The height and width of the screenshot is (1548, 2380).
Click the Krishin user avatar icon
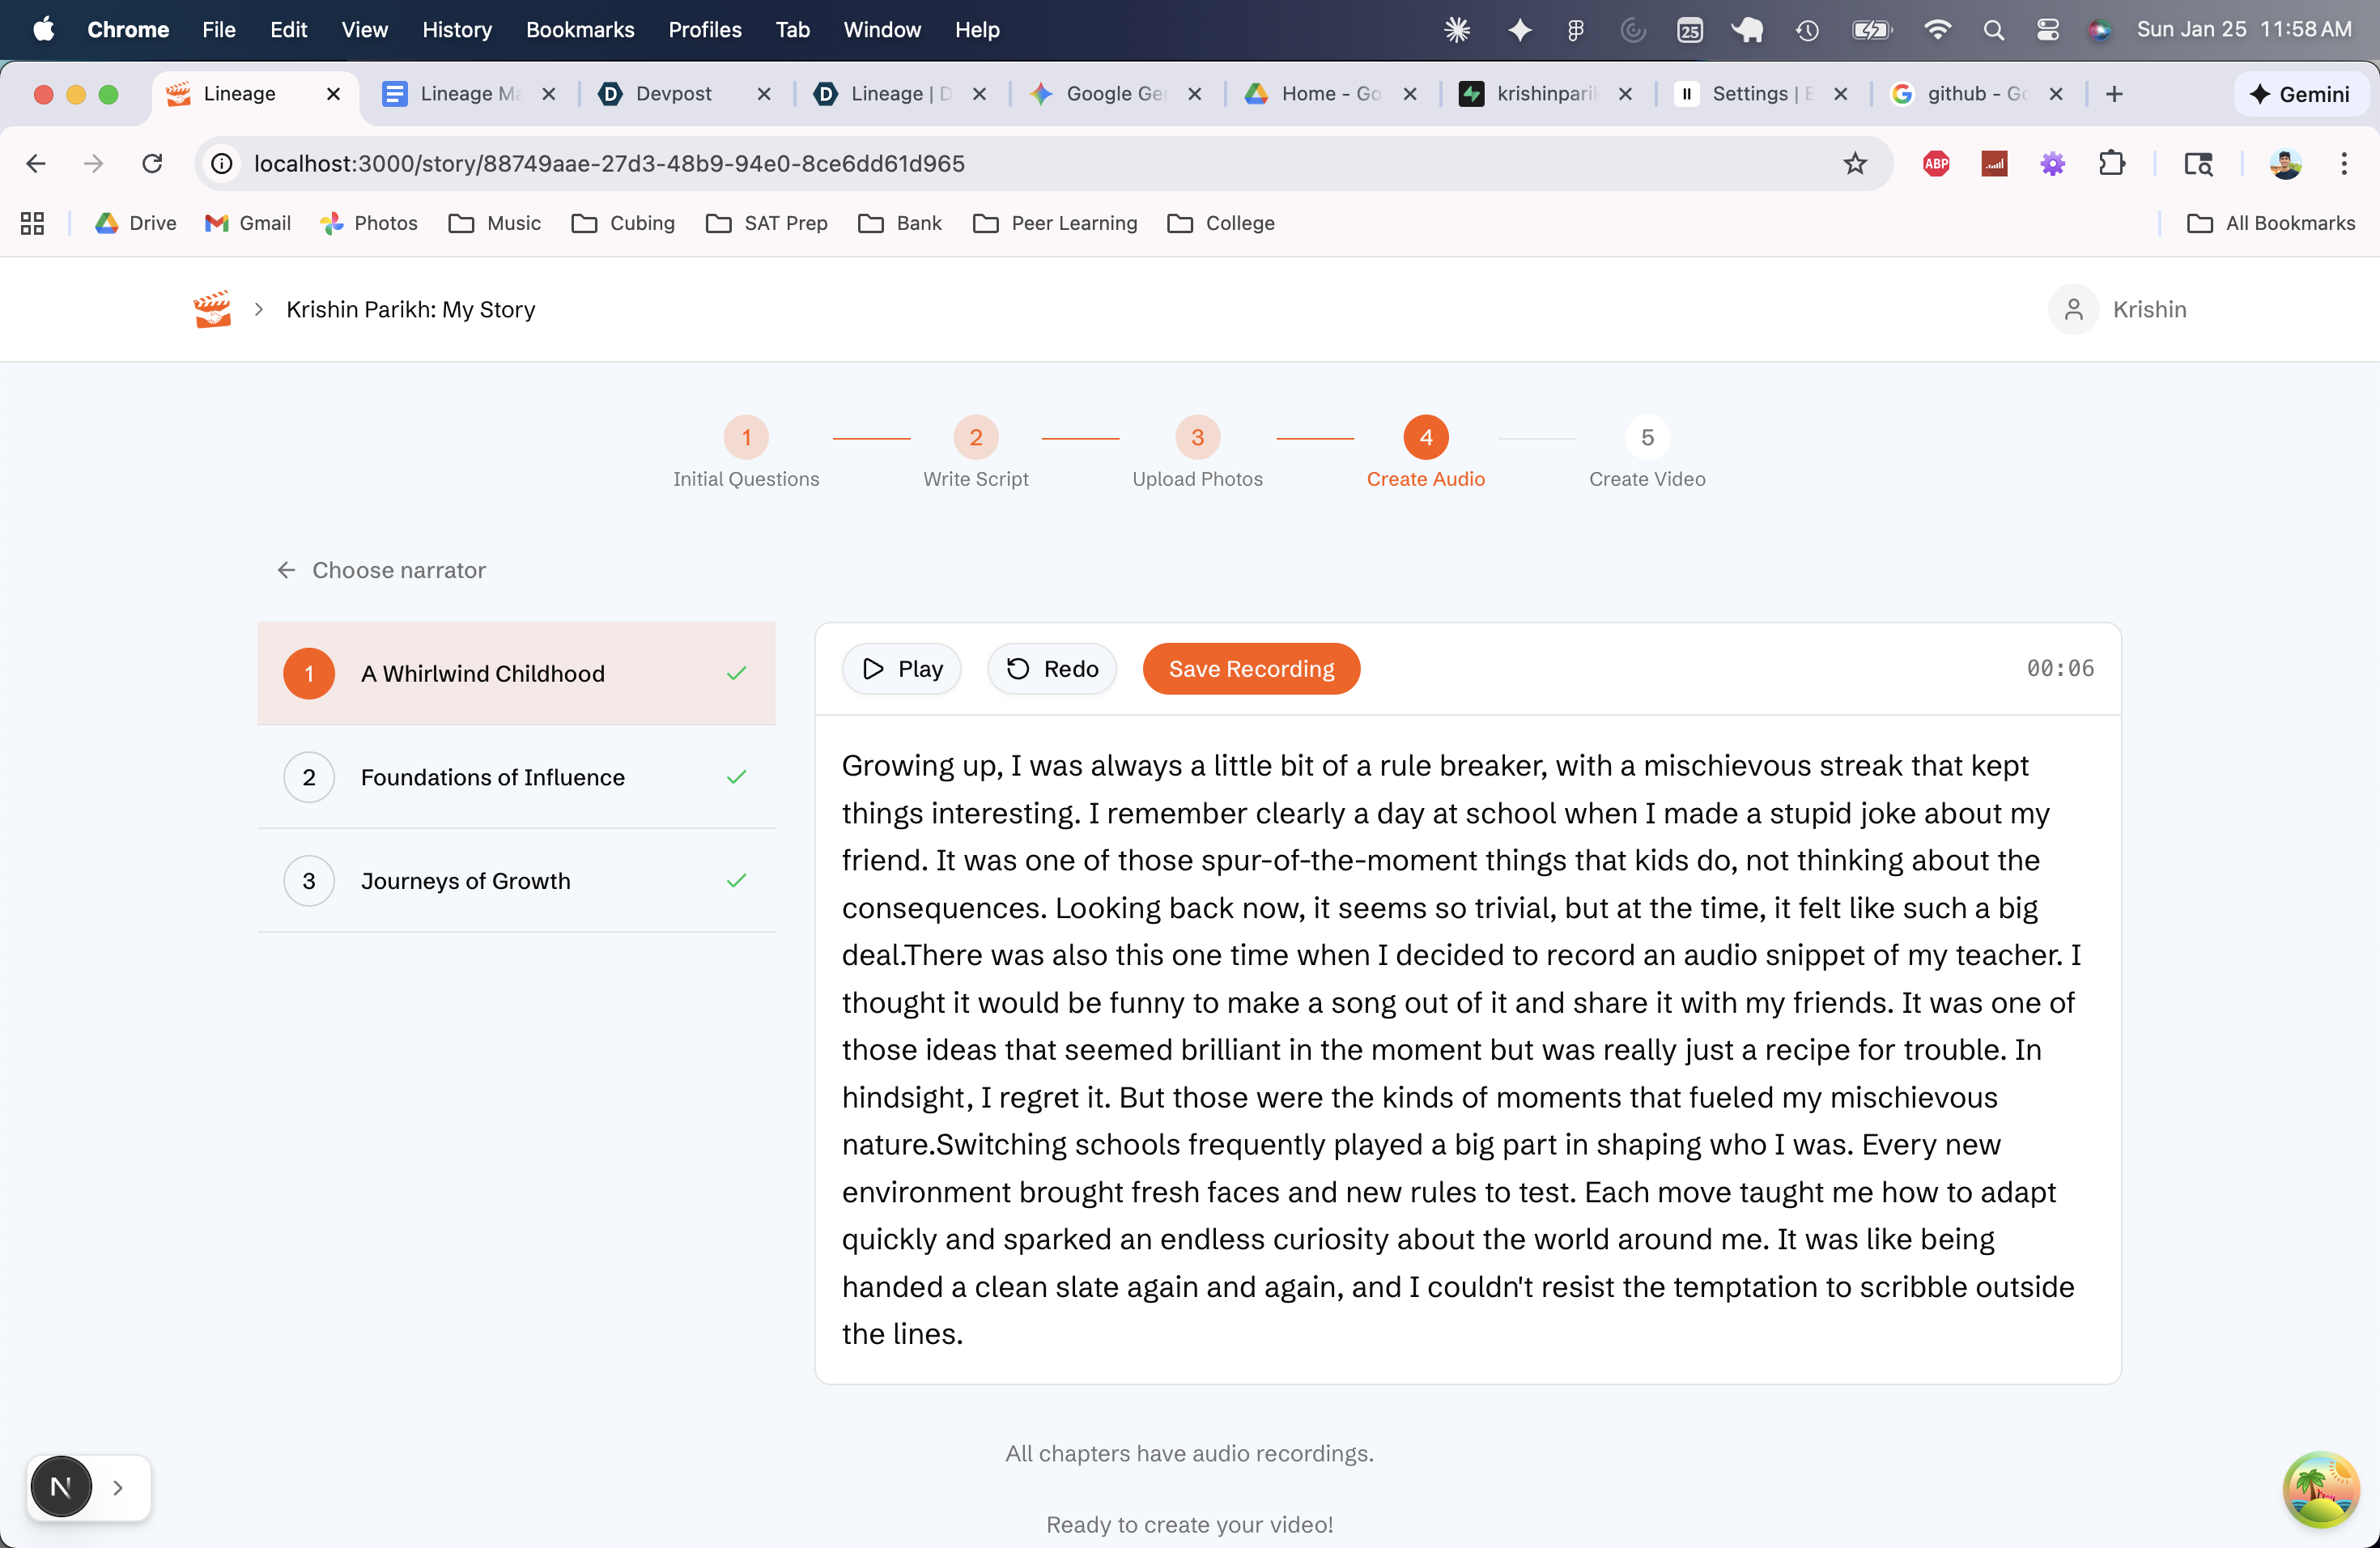click(x=2073, y=309)
